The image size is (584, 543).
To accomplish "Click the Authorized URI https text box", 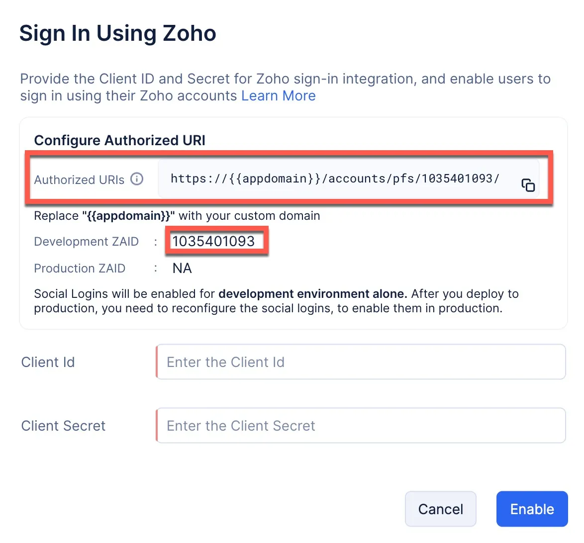I will 334,179.
